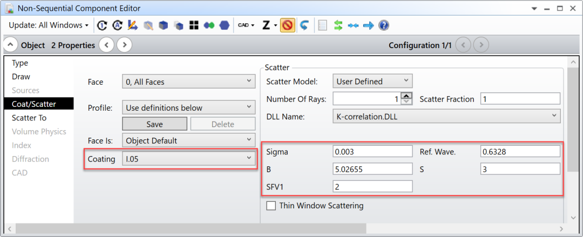Click the curved blue undo arrow icon
Screen dimensions: 583x237
click(304, 25)
